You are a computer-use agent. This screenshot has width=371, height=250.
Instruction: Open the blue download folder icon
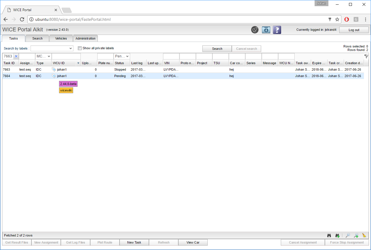click(266, 30)
